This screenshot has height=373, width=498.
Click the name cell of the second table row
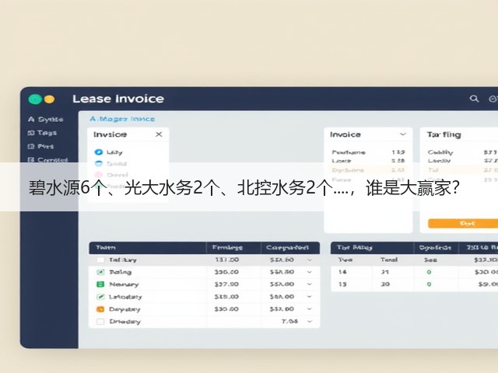[x=121, y=272]
